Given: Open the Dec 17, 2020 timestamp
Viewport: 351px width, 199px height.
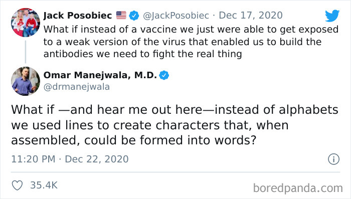Looking at the screenshot, I should tap(251, 16).
